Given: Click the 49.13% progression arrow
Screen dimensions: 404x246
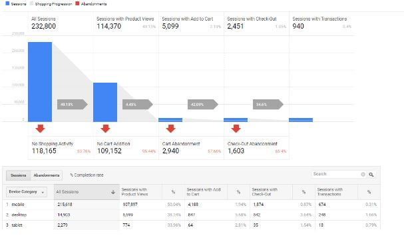Looking at the screenshot, I should (x=73, y=104).
